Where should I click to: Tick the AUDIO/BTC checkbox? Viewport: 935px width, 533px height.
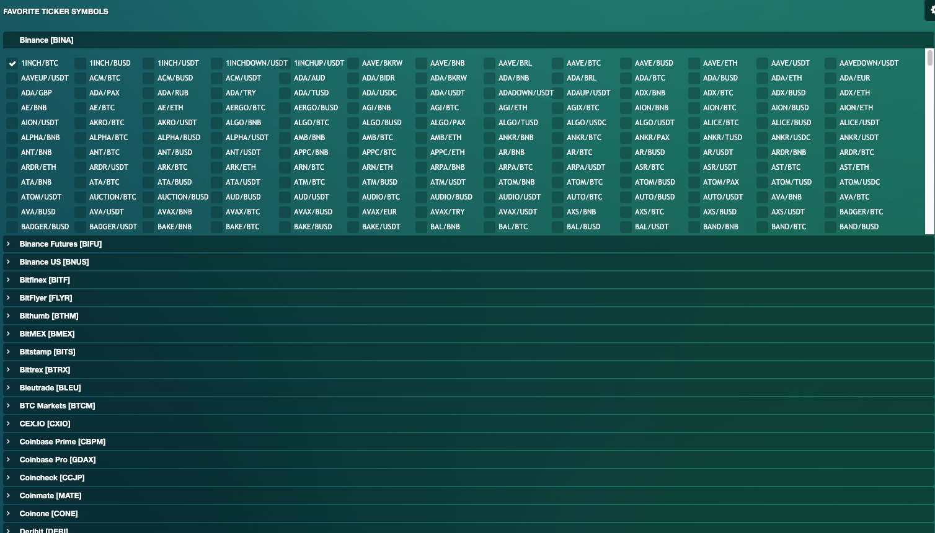(353, 197)
